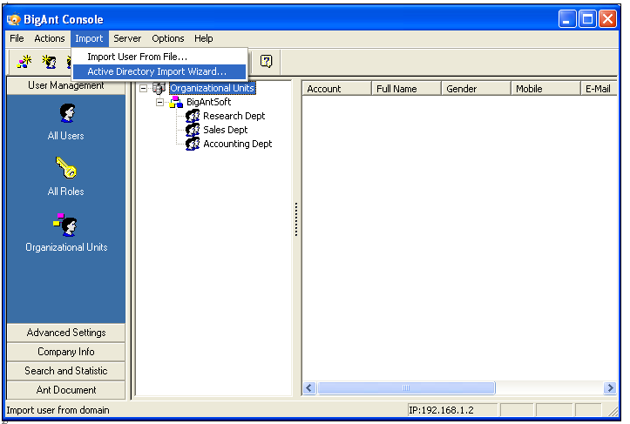
Task: Open the Company Info panel
Action: click(66, 352)
